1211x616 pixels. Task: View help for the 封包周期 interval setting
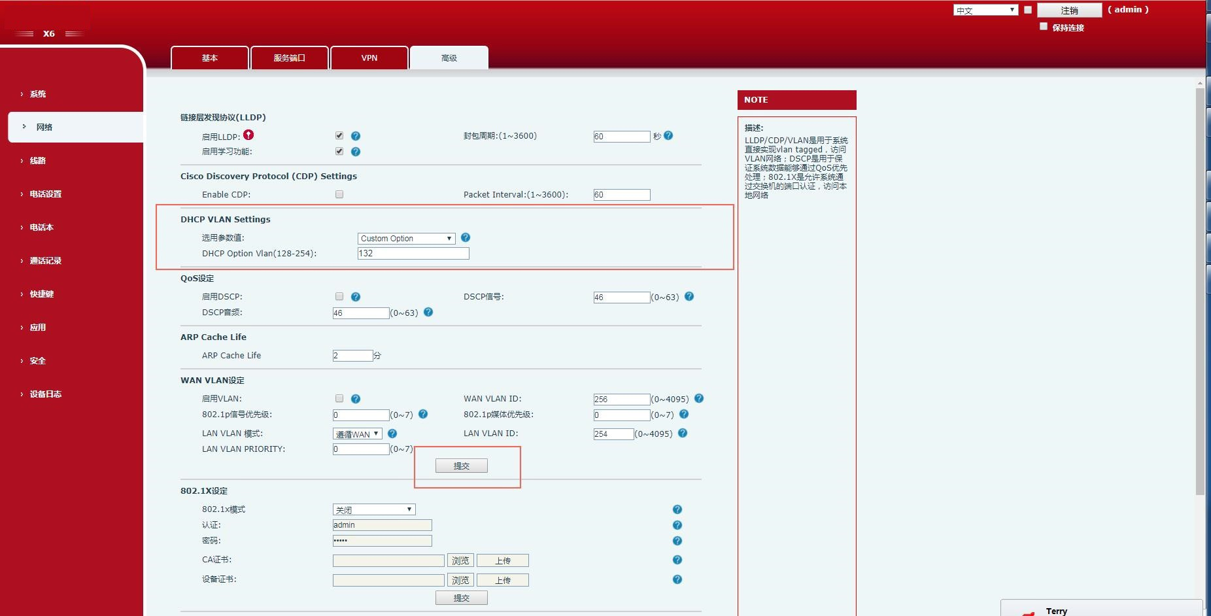[668, 135]
